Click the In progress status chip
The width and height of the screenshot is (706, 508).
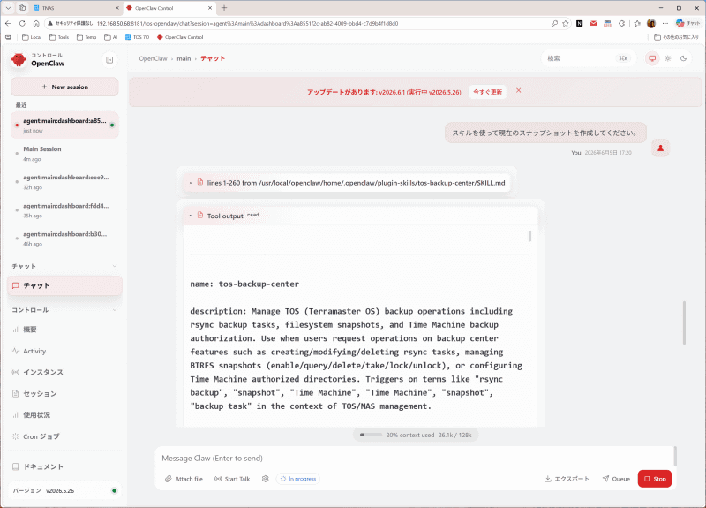point(298,479)
